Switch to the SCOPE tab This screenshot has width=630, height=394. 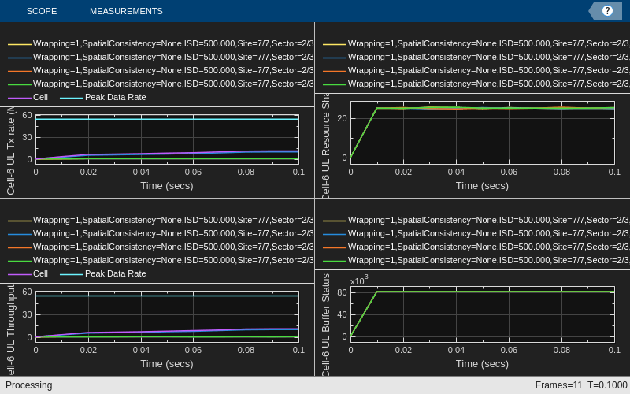pos(42,11)
